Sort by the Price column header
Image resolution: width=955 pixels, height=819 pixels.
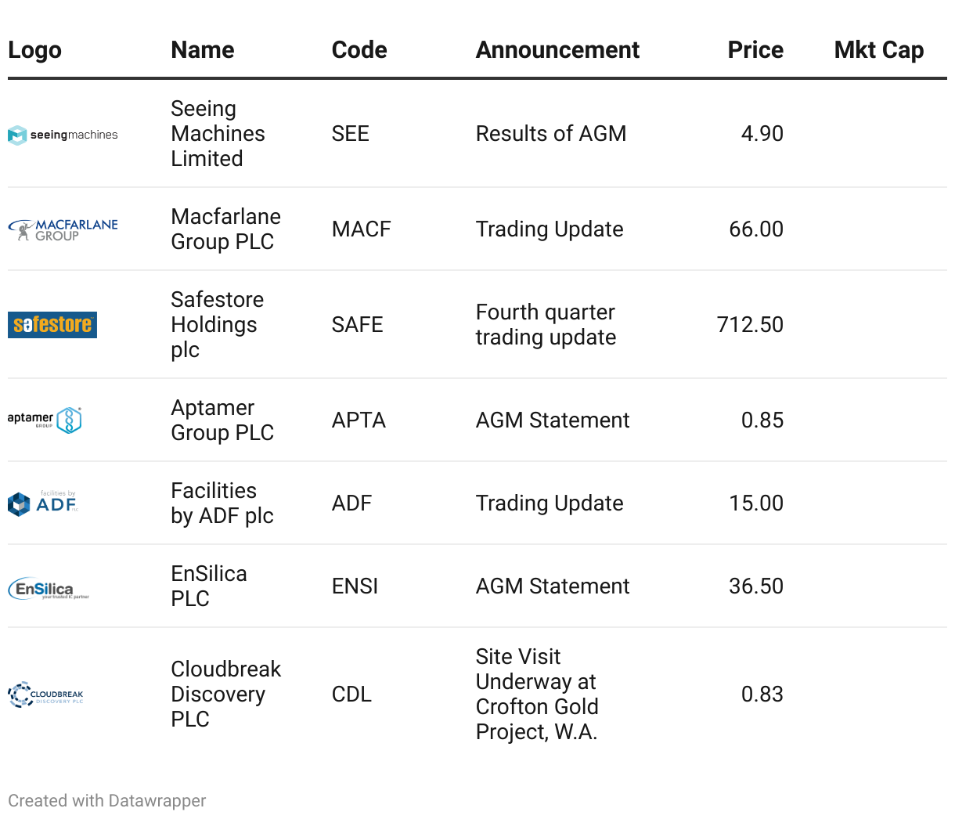(x=755, y=50)
